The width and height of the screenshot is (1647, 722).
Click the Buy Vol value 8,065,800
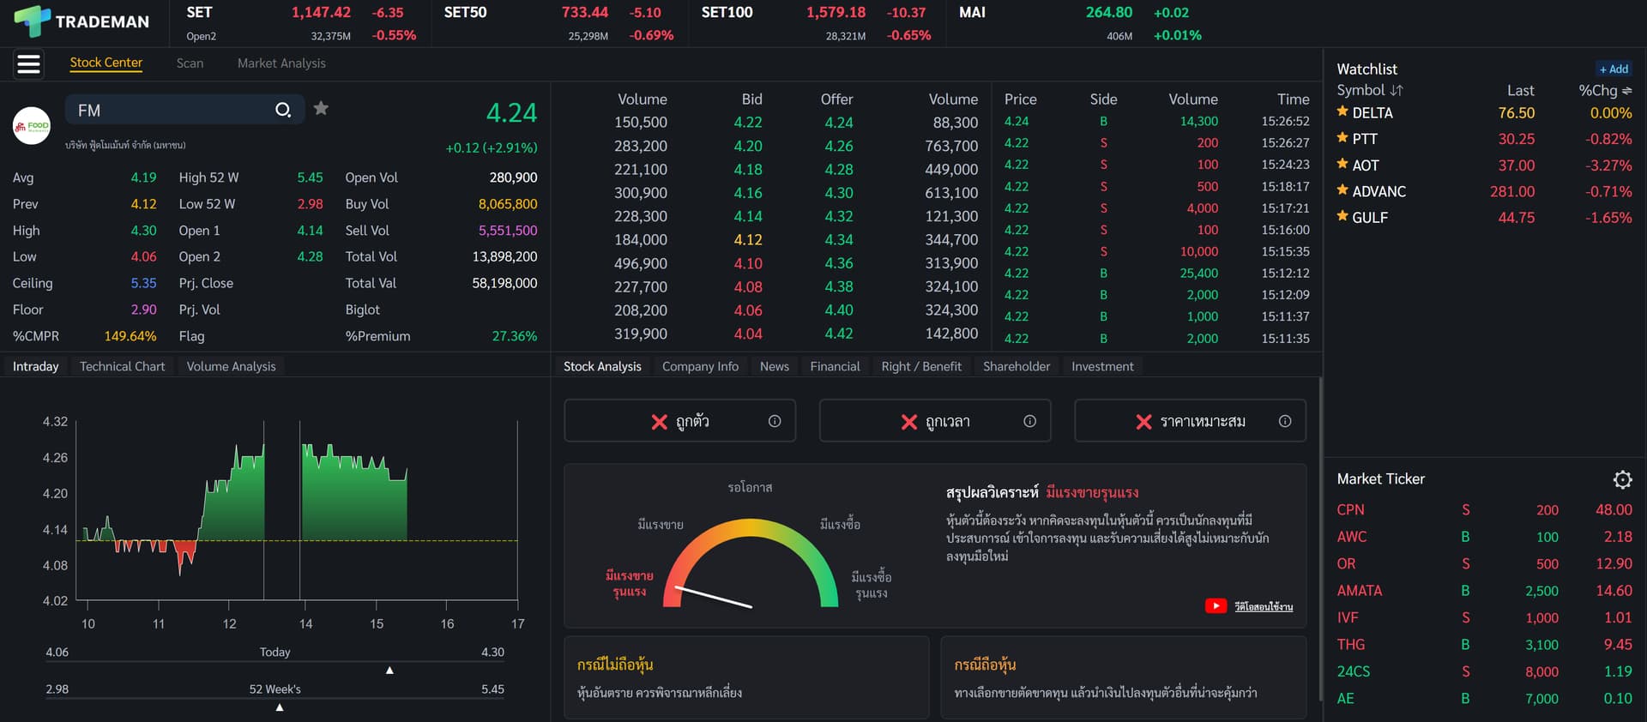tap(507, 204)
